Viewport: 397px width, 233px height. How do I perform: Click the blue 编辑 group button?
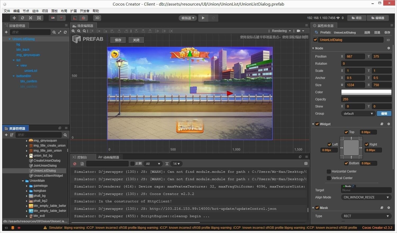pos(384,114)
